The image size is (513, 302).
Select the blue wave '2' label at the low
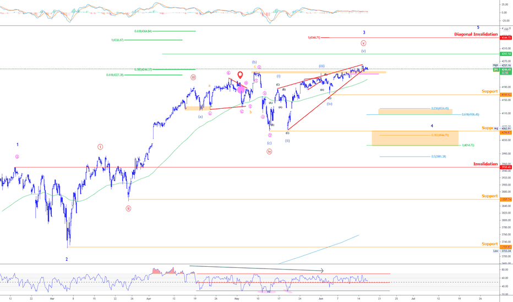(67, 259)
